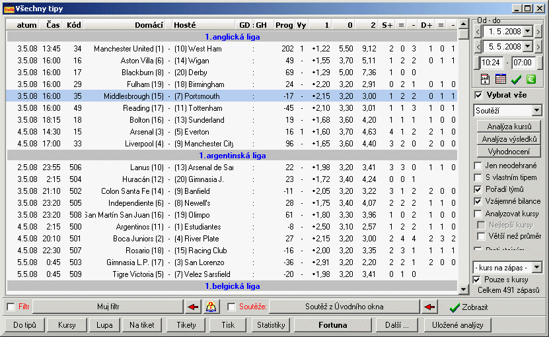Expand the kurs na zápas dropdown

(536, 268)
